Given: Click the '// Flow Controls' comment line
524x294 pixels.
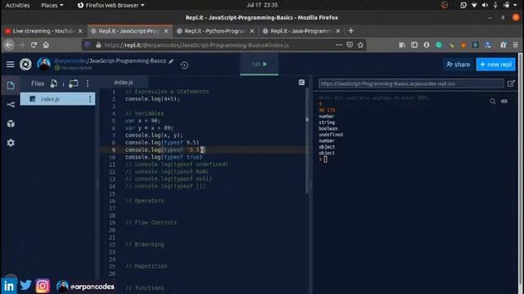Looking at the screenshot, I should [x=151, y=223].
